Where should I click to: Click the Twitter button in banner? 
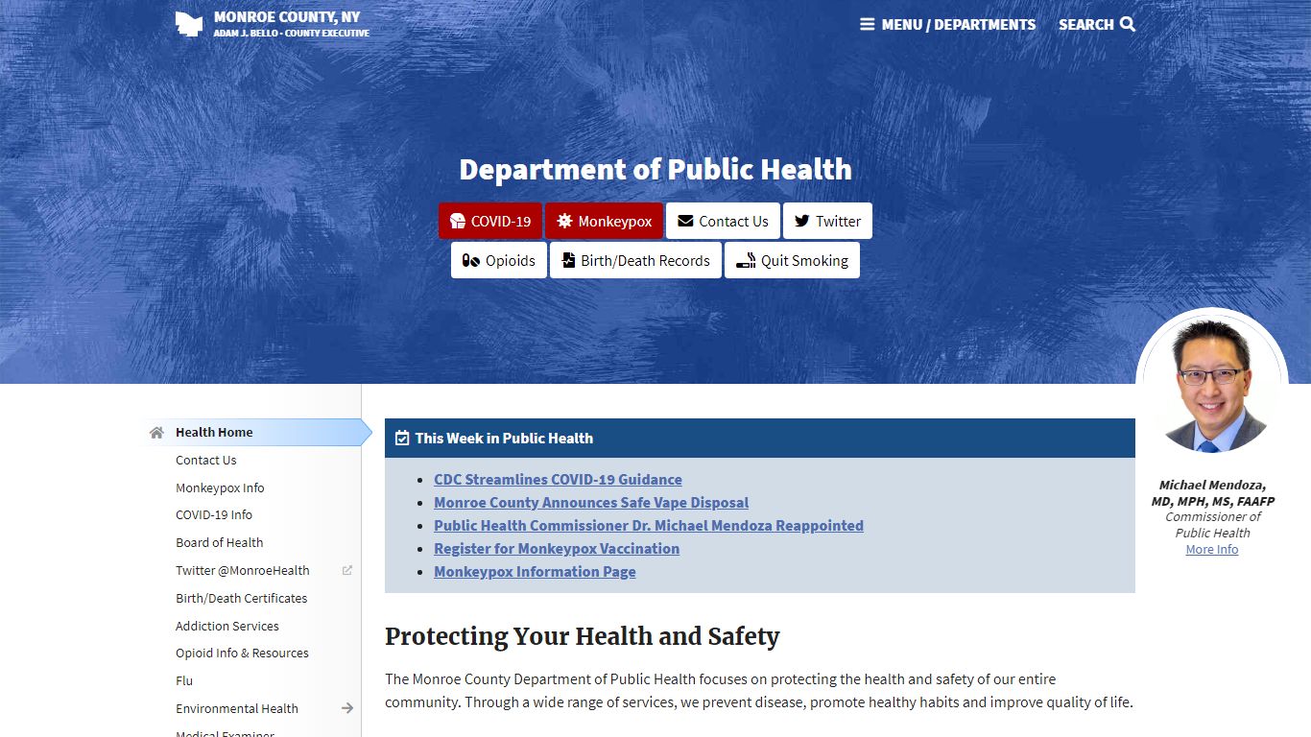point(827,221)
